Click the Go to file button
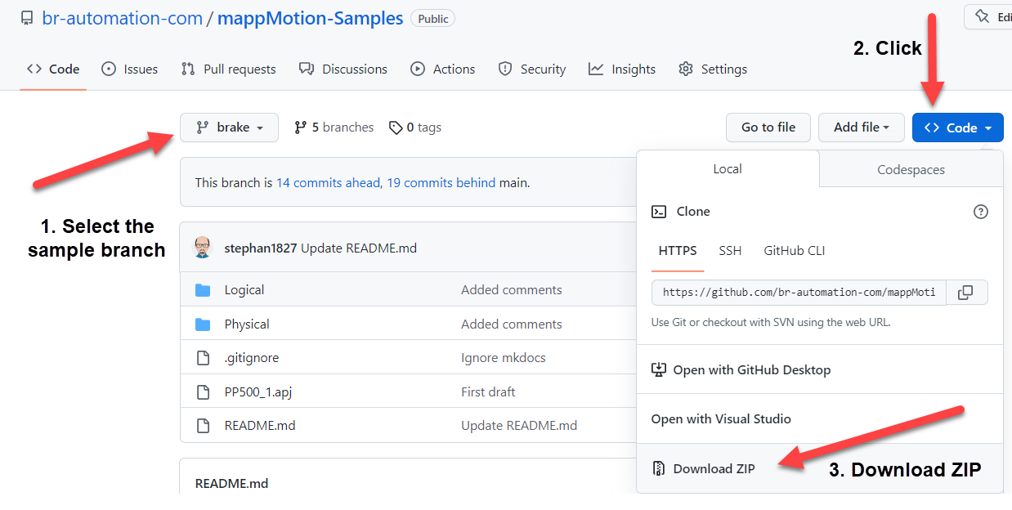The image size is (1012, 510). coord(768,127)
